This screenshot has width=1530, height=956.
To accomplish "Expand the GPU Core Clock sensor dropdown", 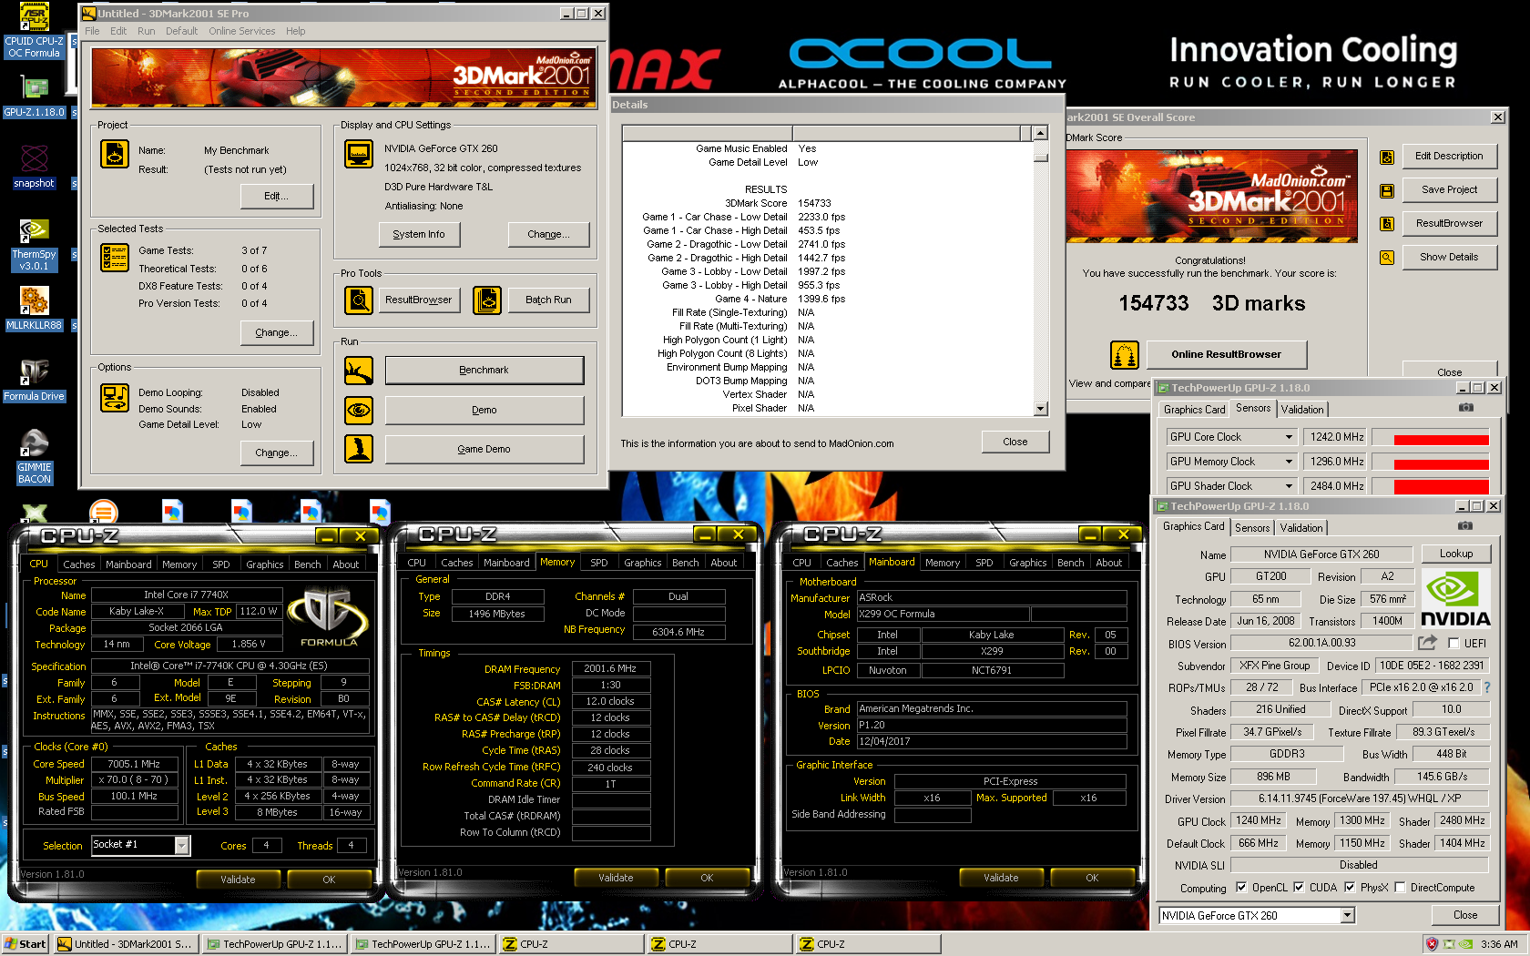I will click(1289, 437).
